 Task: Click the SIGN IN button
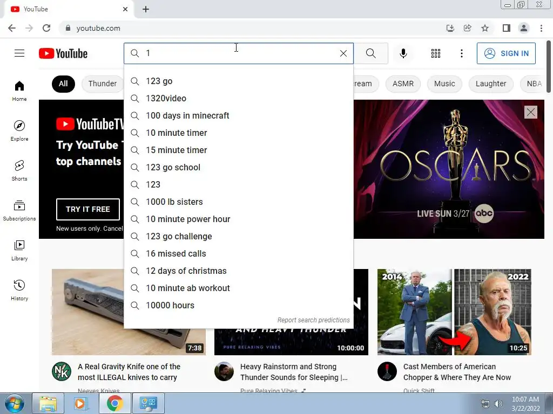(506, 53)
